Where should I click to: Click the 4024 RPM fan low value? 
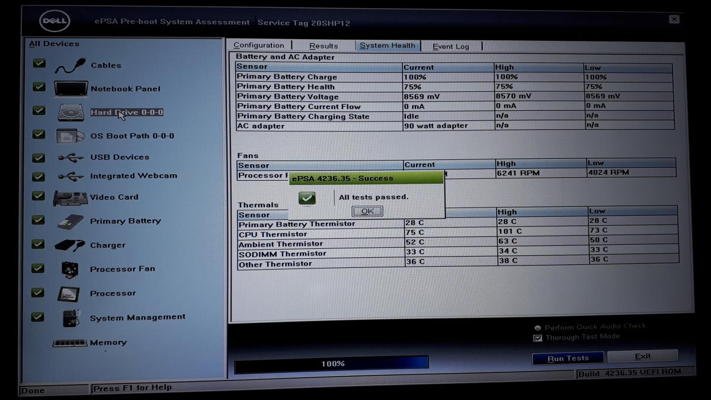[608, 172]
